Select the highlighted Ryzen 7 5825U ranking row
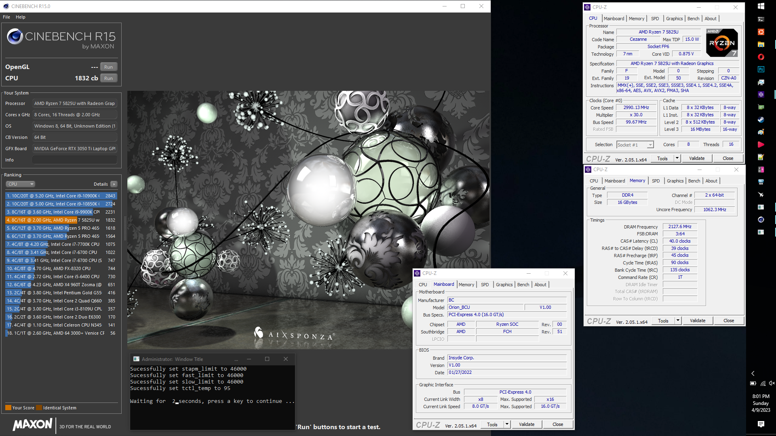Image resolution: width=776 pixels, height=436 pixels. pos(61,220)
